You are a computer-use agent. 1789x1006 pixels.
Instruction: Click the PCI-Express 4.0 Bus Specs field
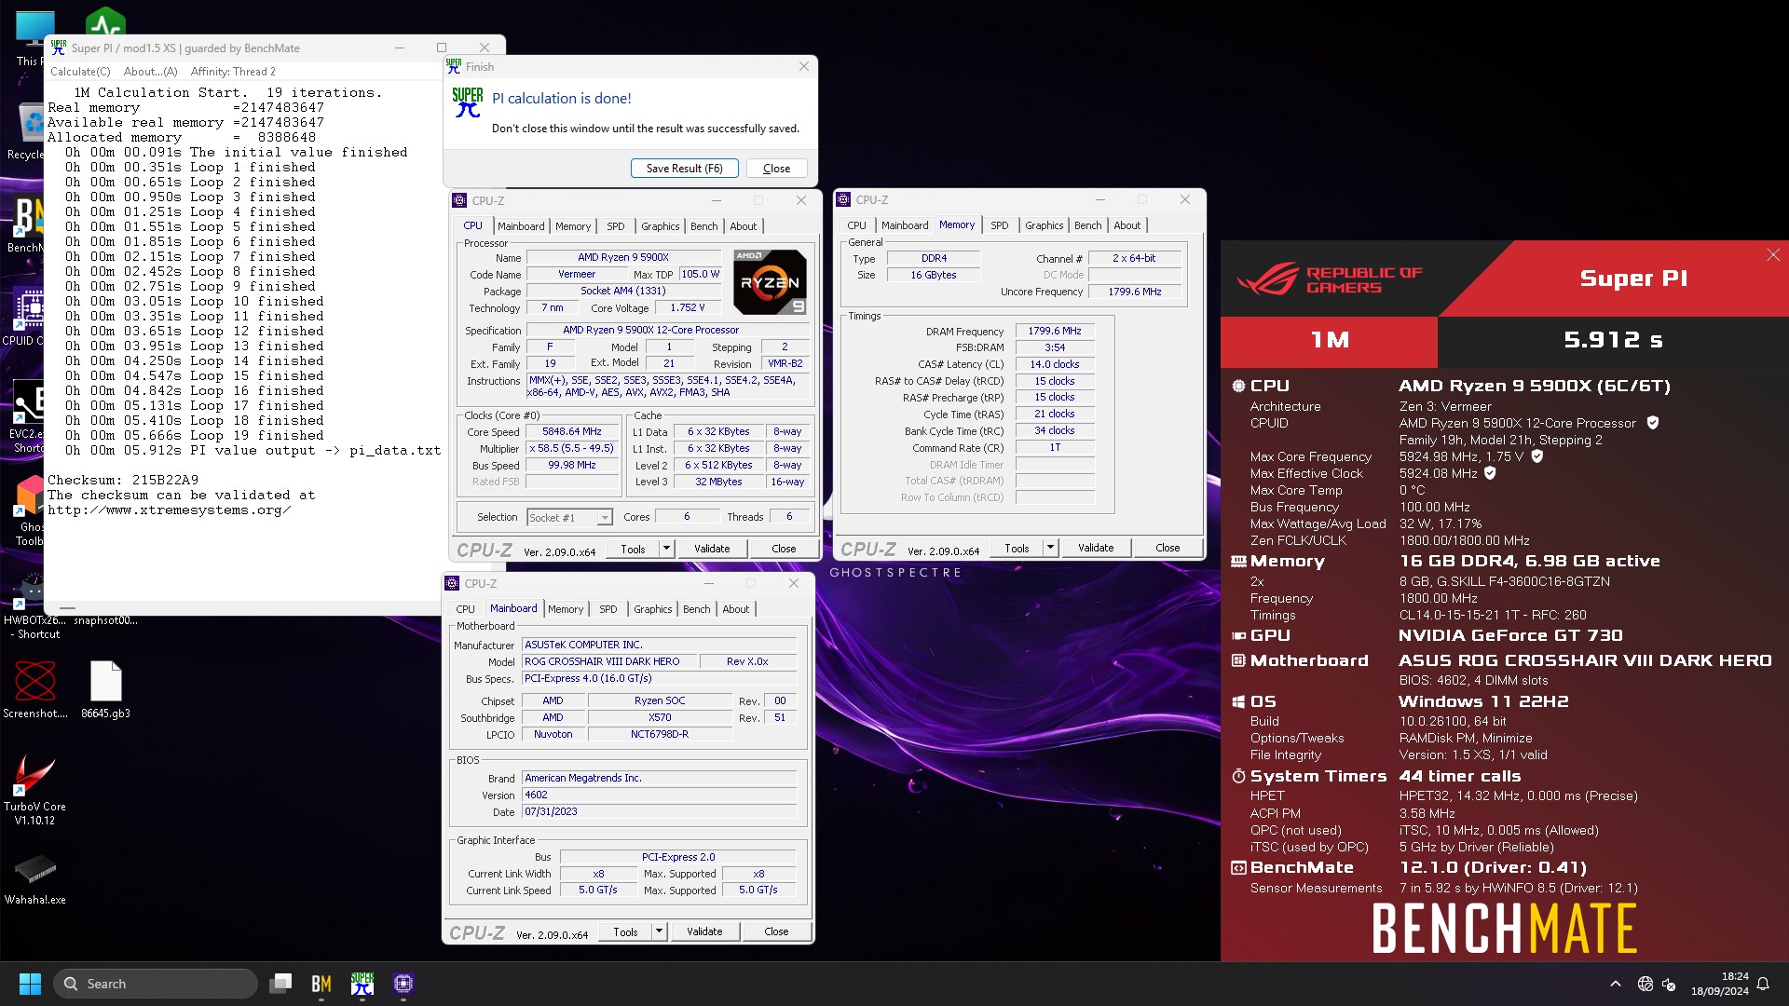coord(659,679)
